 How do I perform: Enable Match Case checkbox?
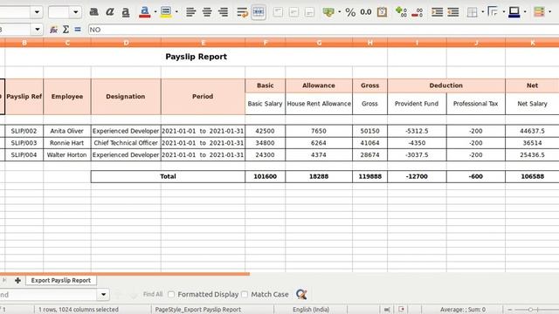tap(245, 295)
